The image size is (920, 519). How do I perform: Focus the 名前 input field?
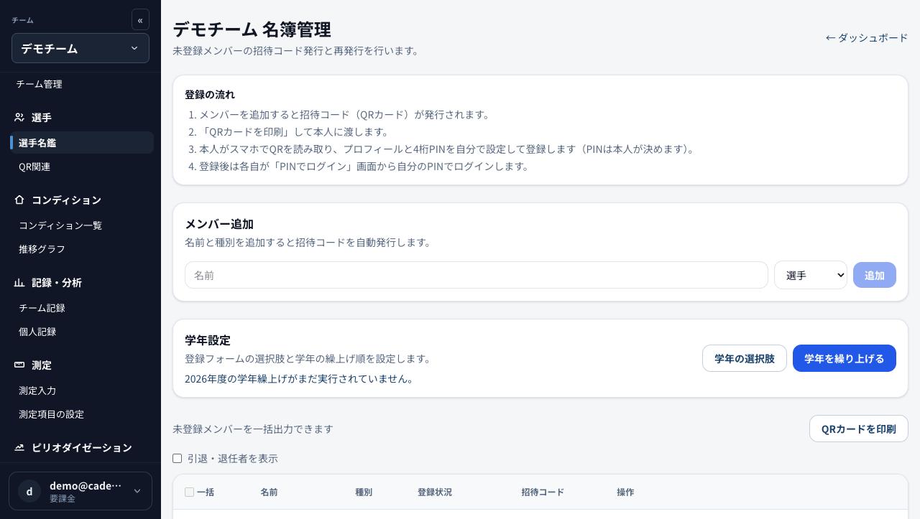coord(477,275)
